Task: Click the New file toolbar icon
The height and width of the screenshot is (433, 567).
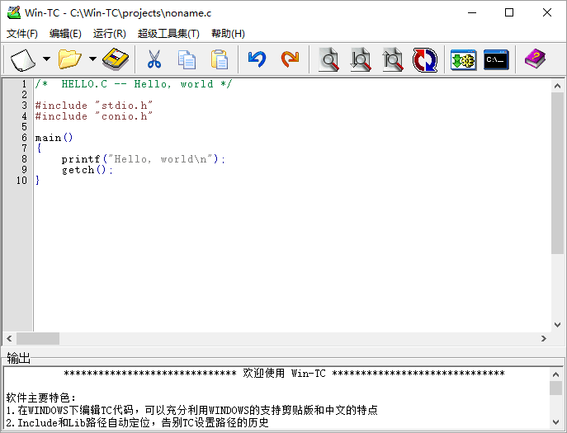Action: [x=23, y=59]
